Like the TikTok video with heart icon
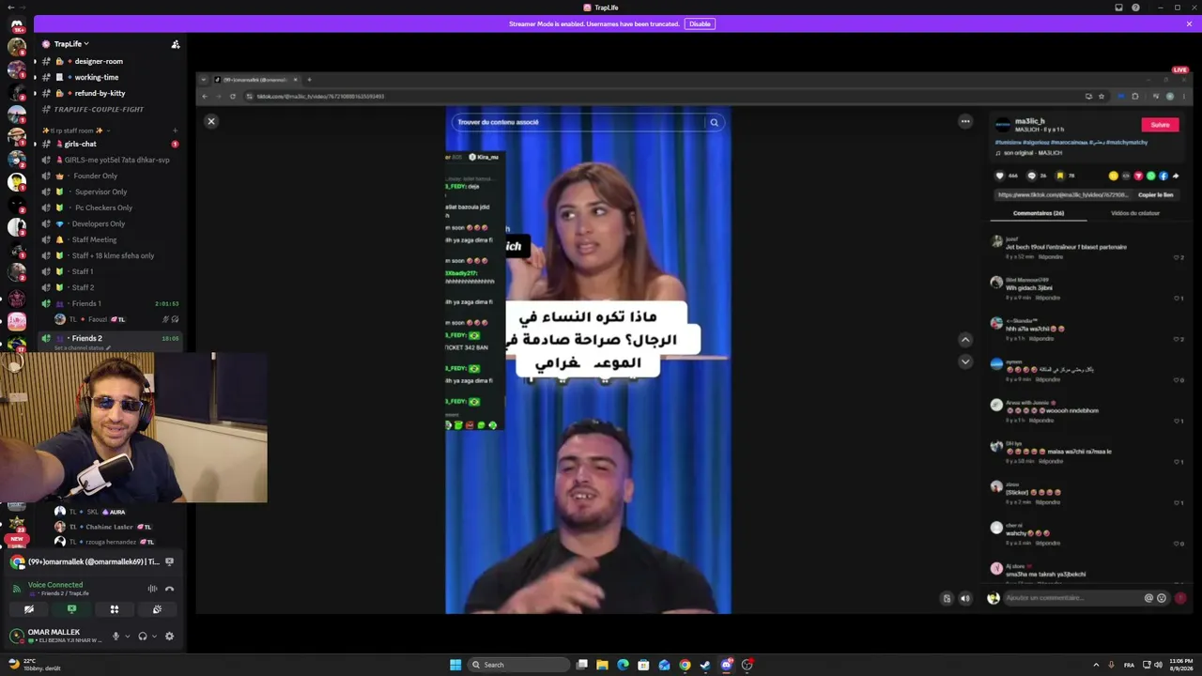The image size is (1202, 676). (x=999, y=176)
